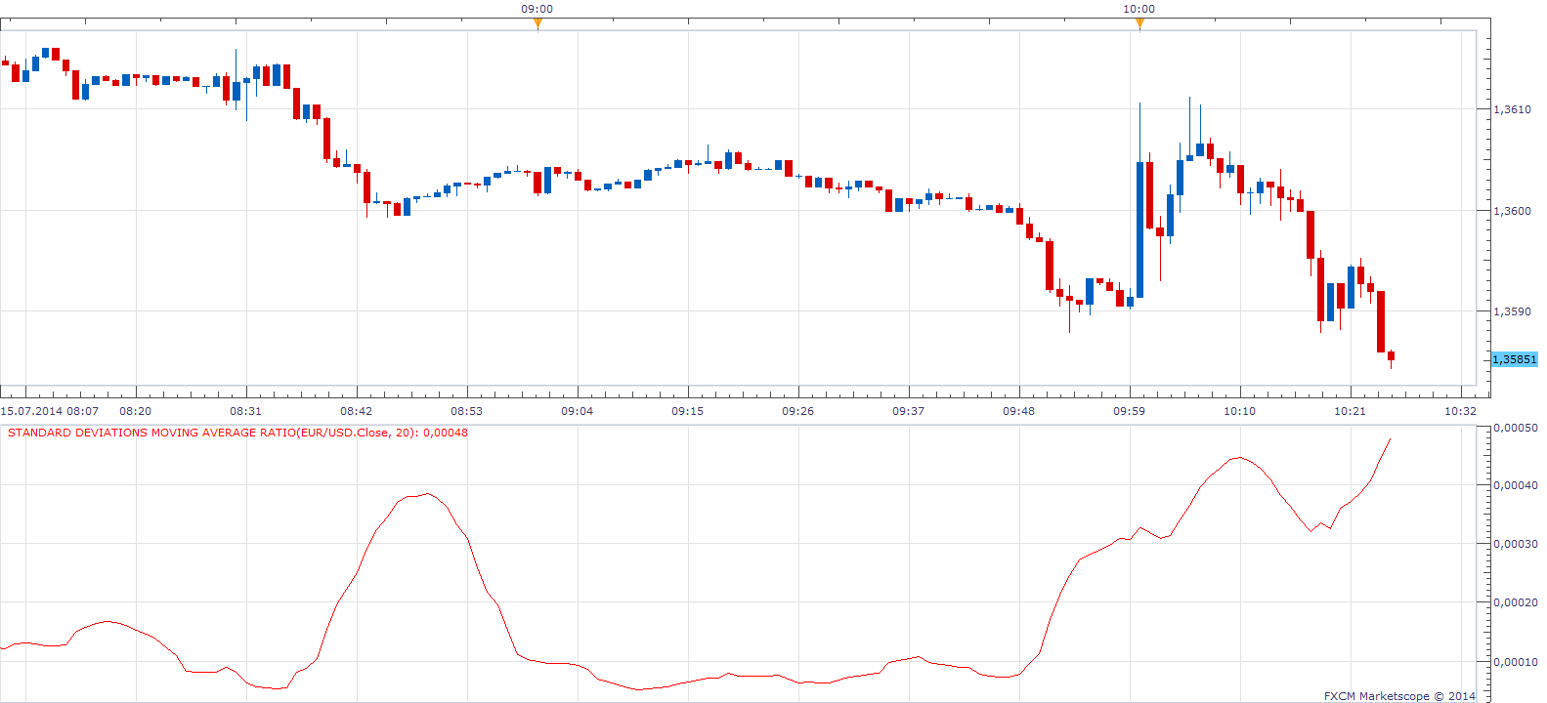Screen dimensions: 1547x703
Task: Click the 1,3610 price axis label
Action: tap(1512, 109)
